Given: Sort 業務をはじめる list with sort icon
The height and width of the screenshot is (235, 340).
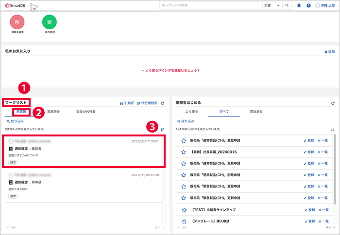Looking at the screenshot, I should pyautogui.click(x=333, y=130).
